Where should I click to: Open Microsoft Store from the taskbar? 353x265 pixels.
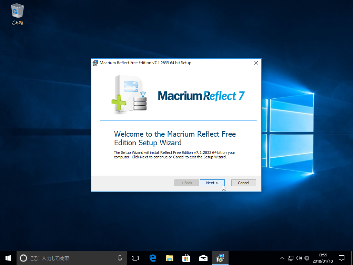(x=186, y=258)
